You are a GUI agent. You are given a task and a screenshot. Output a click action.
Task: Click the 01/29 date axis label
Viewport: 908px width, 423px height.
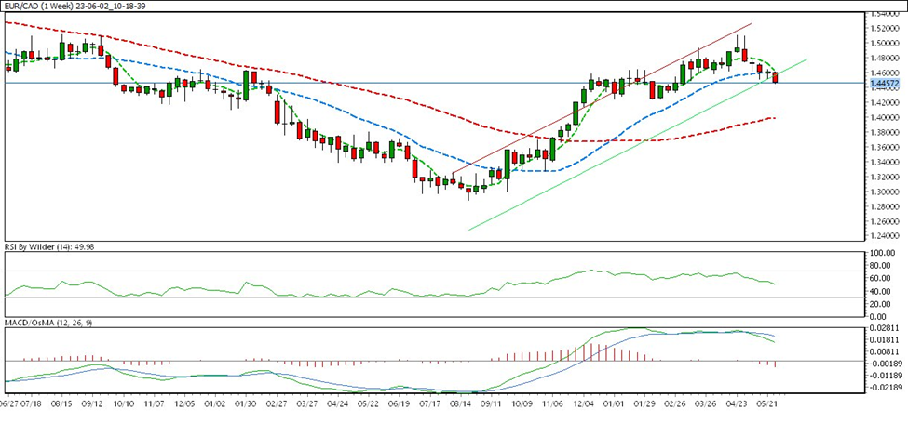[644, 403]
